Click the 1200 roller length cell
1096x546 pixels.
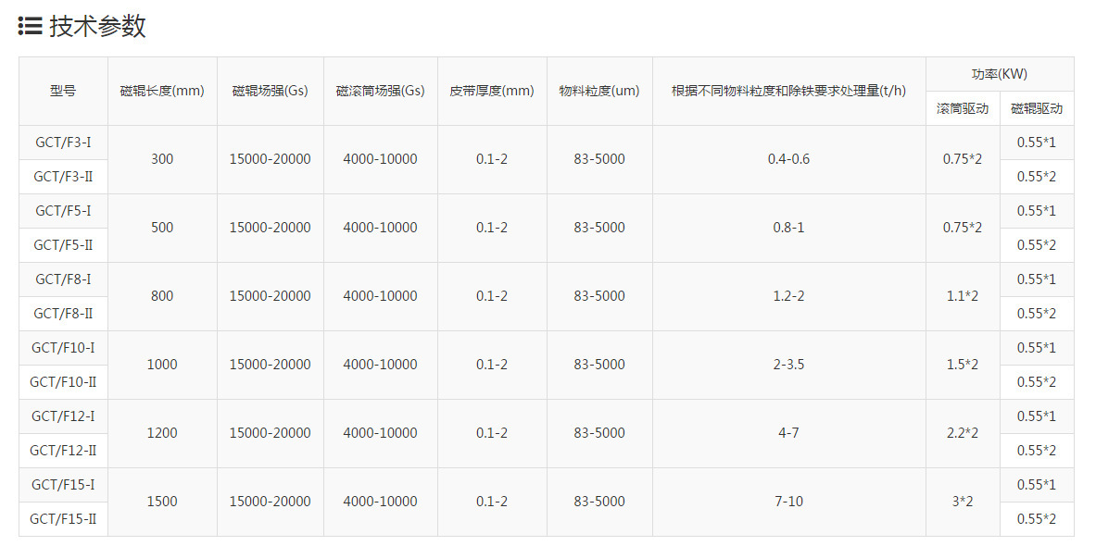(x=163, y=434)
